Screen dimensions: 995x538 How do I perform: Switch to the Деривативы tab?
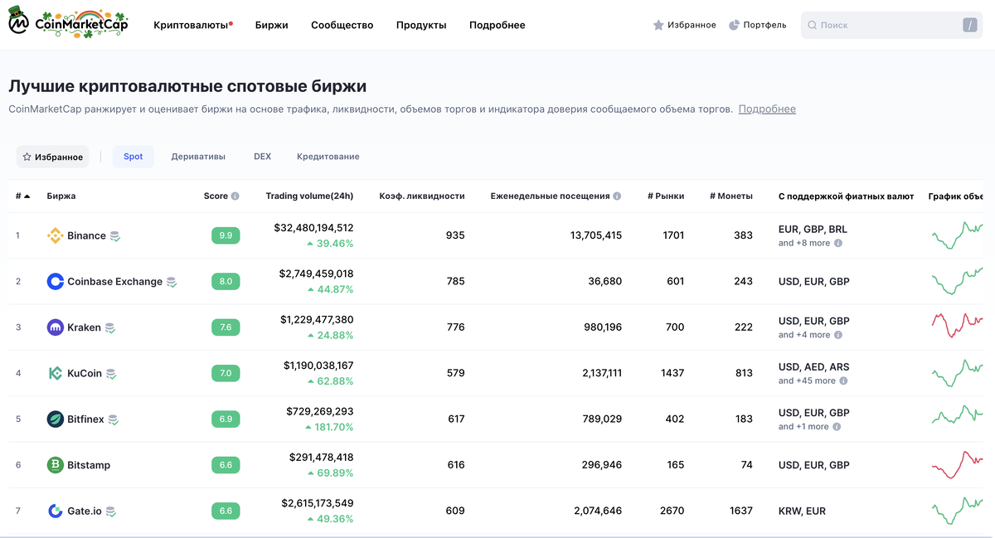(x=198, y=157)
